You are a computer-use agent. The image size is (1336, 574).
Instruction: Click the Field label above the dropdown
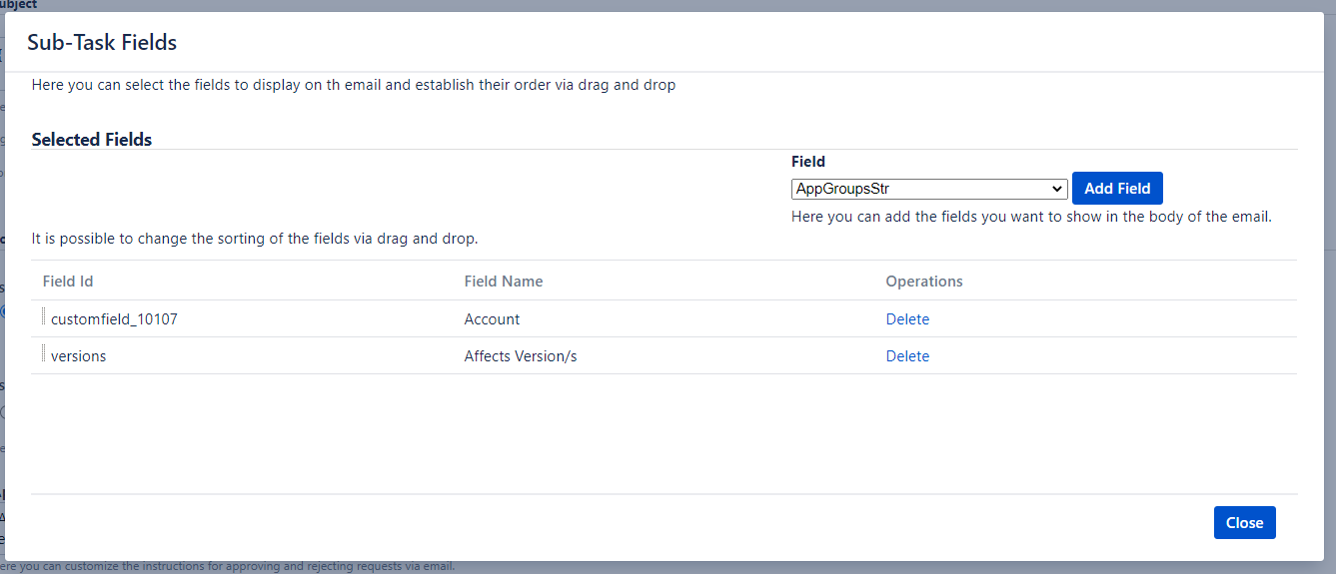[x=808, y=162]
